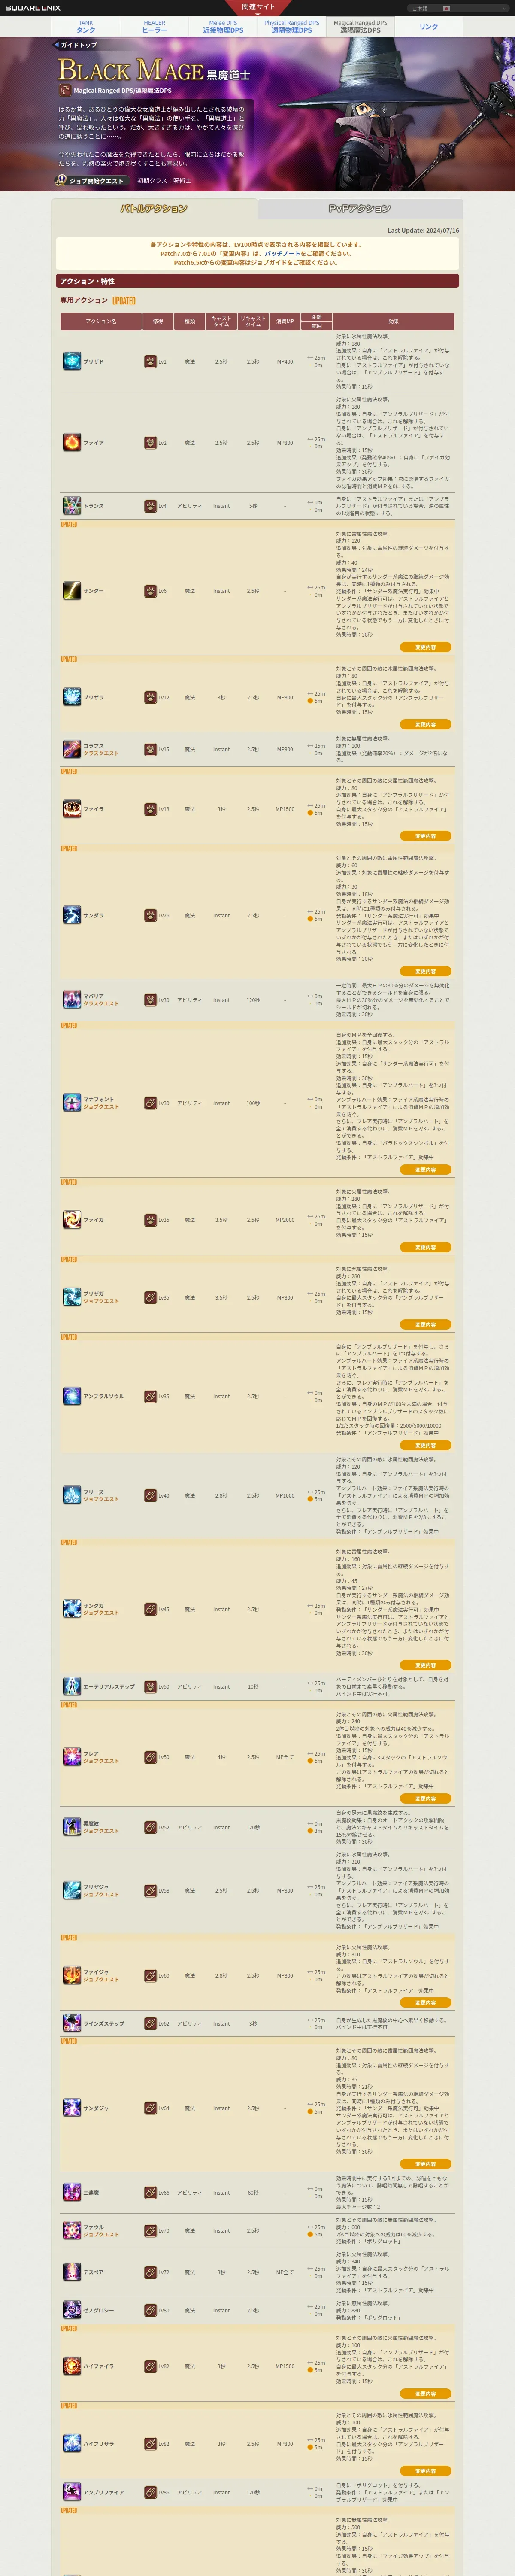Click the job icon beside Lv30 in マナフォント row

click(x=150, y=1103)
